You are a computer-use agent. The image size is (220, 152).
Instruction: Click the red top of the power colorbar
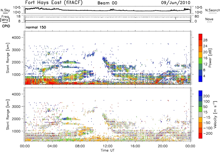click(x=200, y=37)
